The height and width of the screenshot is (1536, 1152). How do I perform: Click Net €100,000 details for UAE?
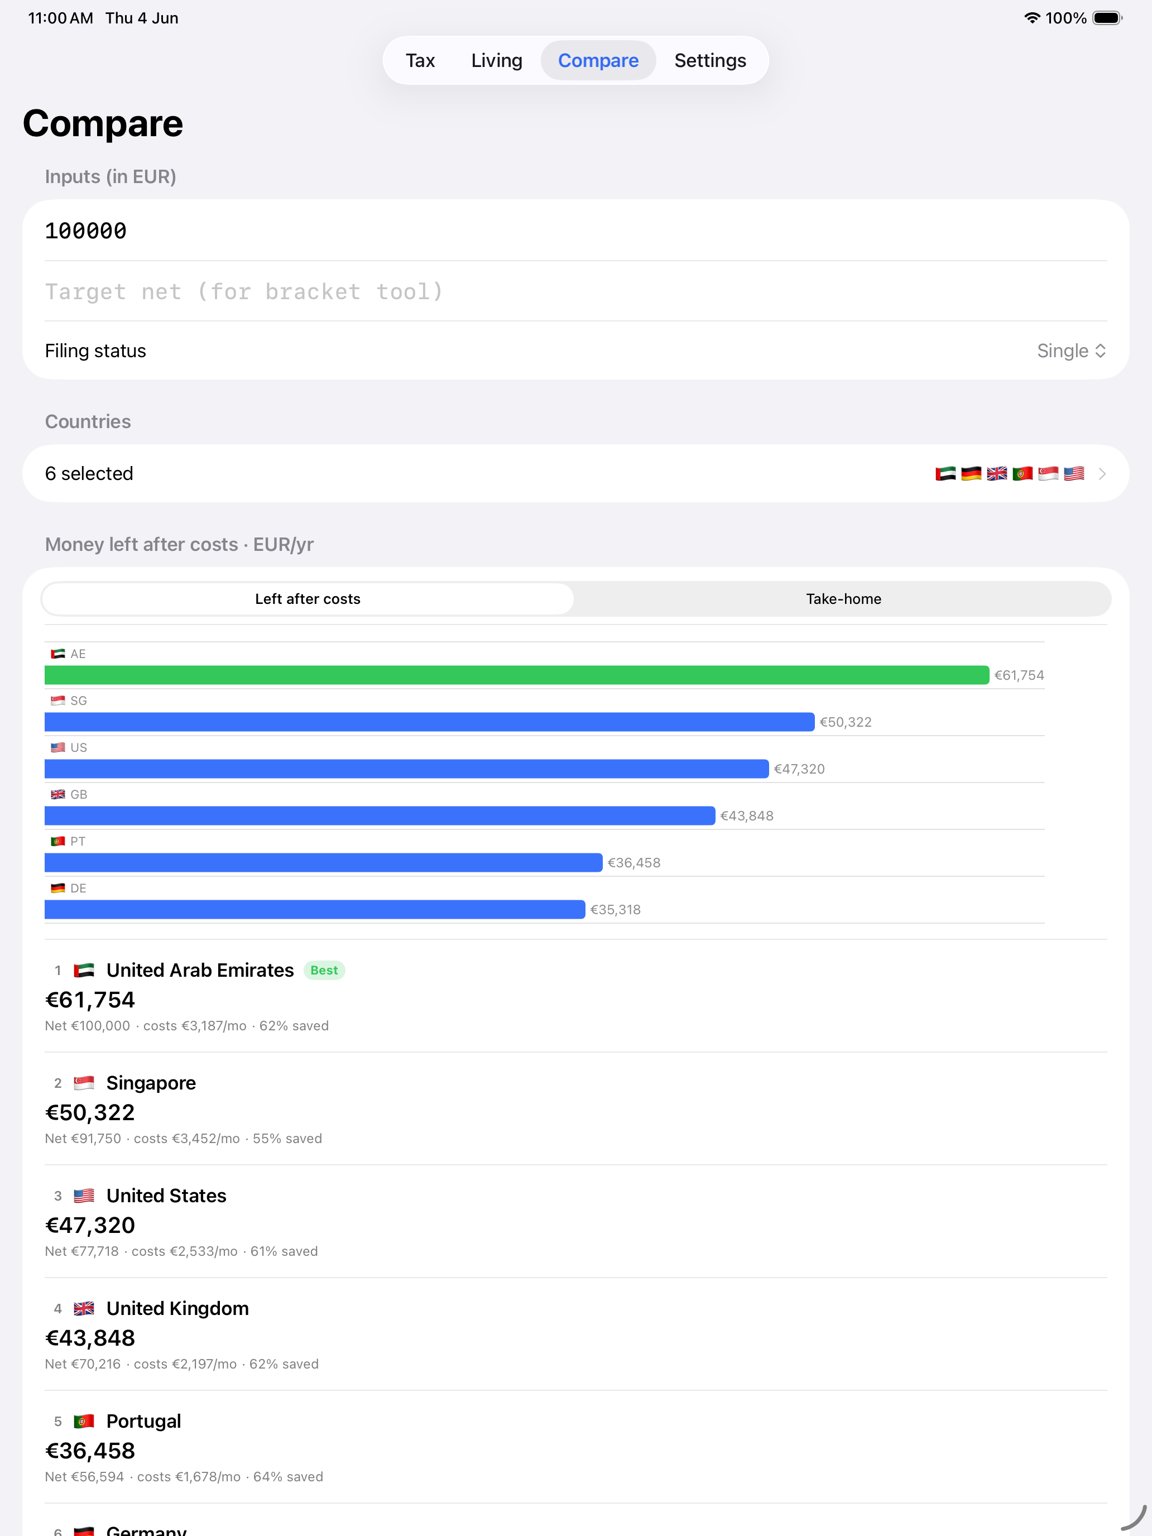tap(187, 1026)
